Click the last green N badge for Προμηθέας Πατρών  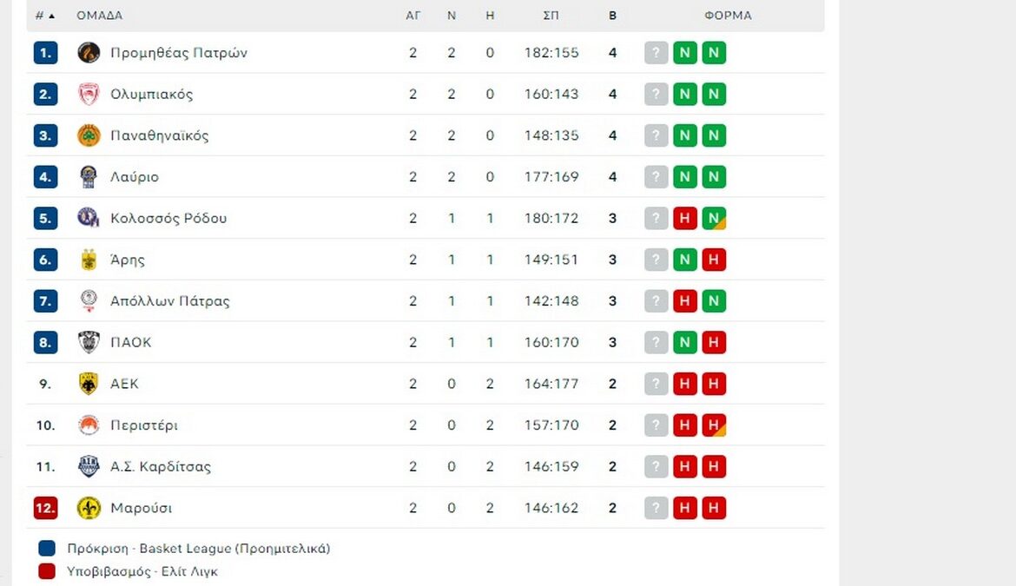click(x=714, y=53)
